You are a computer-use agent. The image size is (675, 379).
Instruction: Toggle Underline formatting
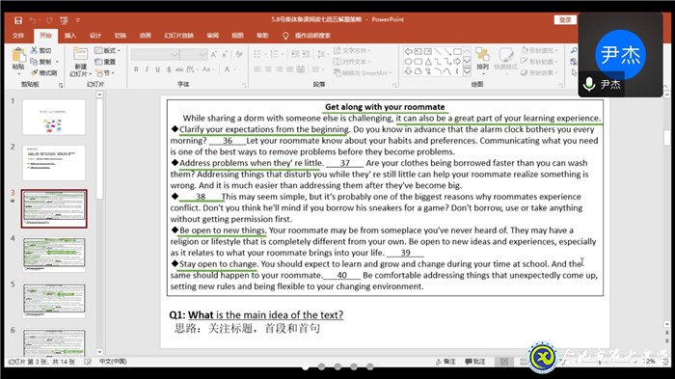[x=157, y=69]
